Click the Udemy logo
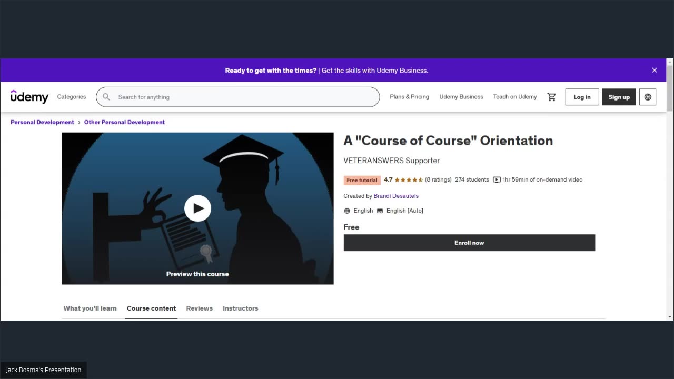 pyautogui.click(x=29, y=97)
